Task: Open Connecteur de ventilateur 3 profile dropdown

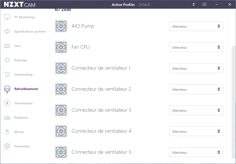Action: pyautogui.click(x=196, y=110)
